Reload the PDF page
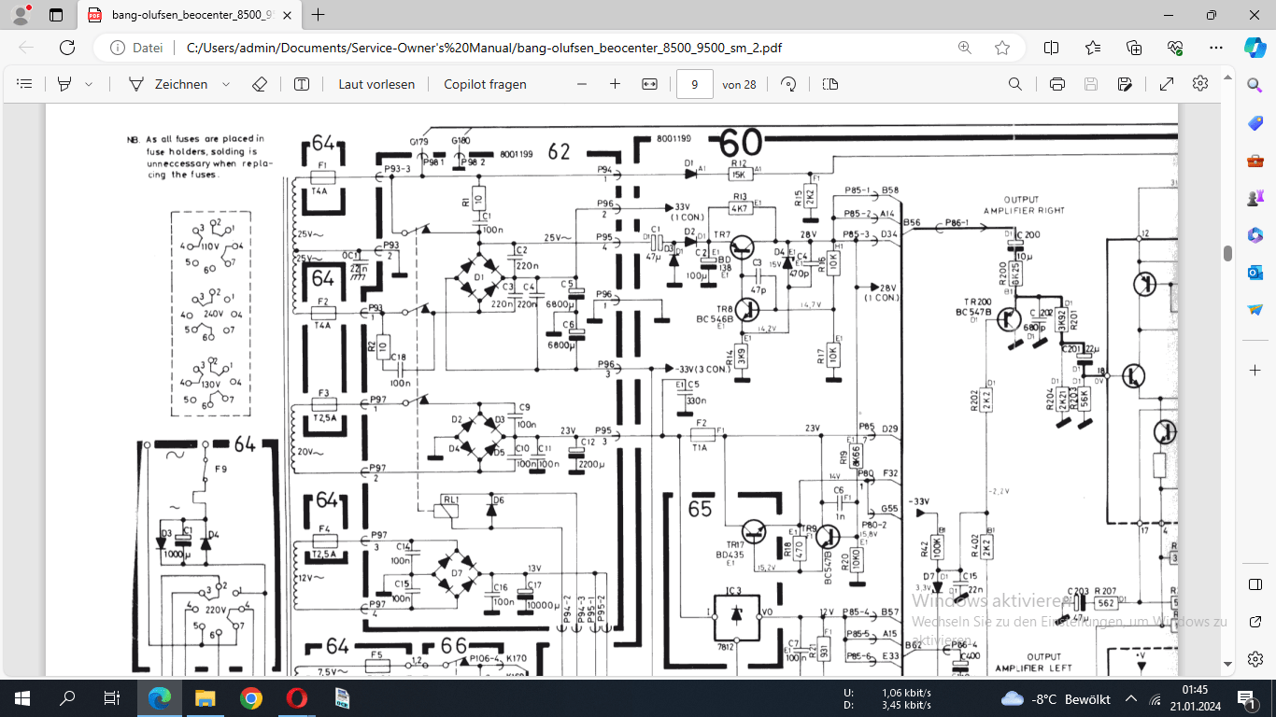Viewport: 1276px width, 717px height. [x=67, y=48]
